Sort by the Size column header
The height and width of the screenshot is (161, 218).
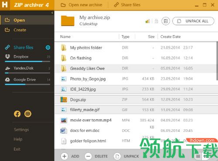[151, 37]
